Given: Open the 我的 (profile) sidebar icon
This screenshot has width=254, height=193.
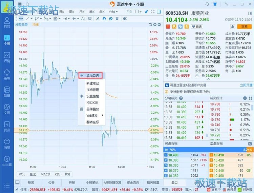Looking at the screenshot, I should (7, 22).
